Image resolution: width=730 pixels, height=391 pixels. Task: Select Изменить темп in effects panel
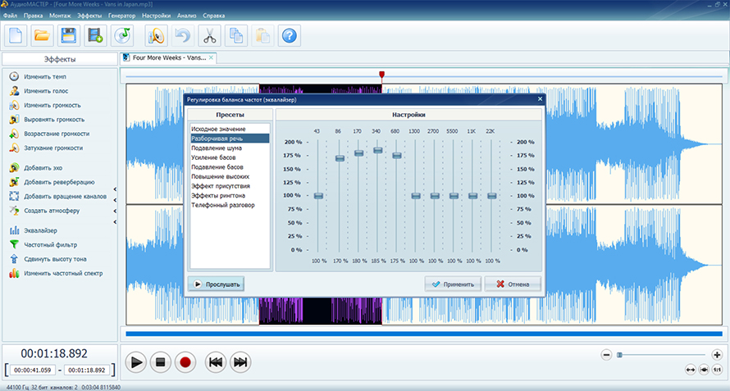44,76
